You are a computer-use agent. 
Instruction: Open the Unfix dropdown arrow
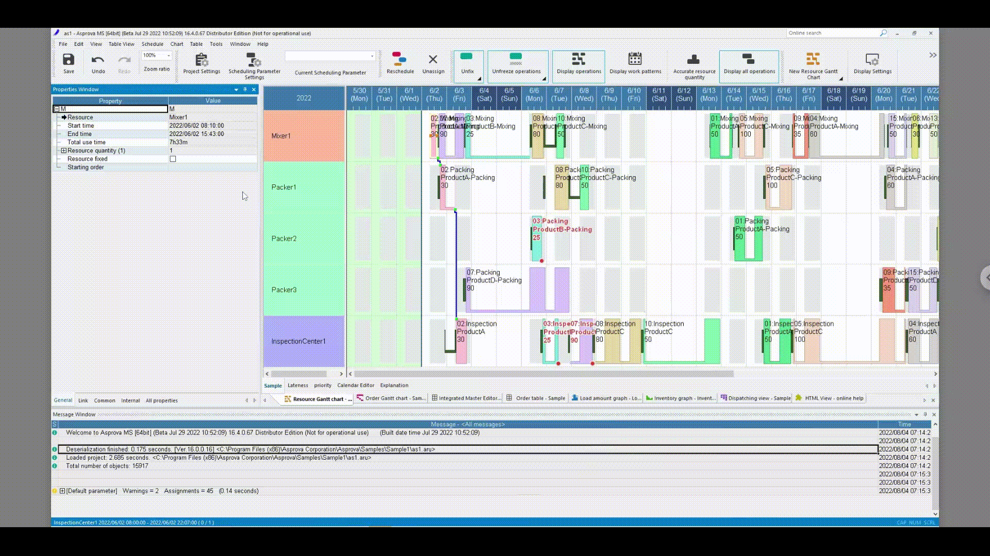[479, 79]
